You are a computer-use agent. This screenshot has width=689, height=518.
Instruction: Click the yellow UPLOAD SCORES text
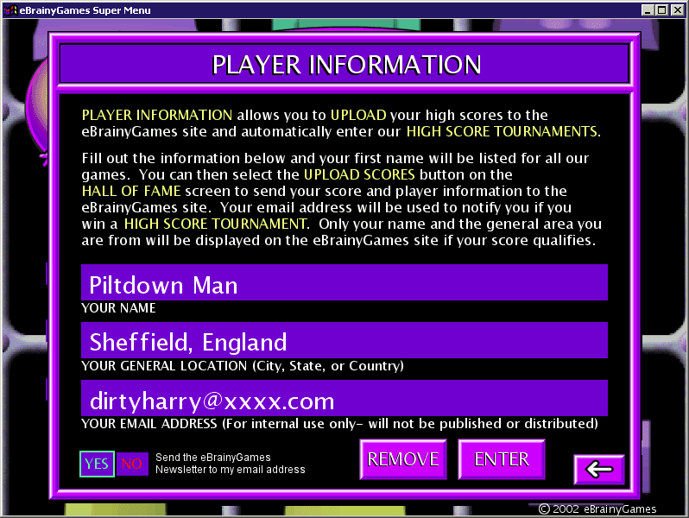pos(359,175)
